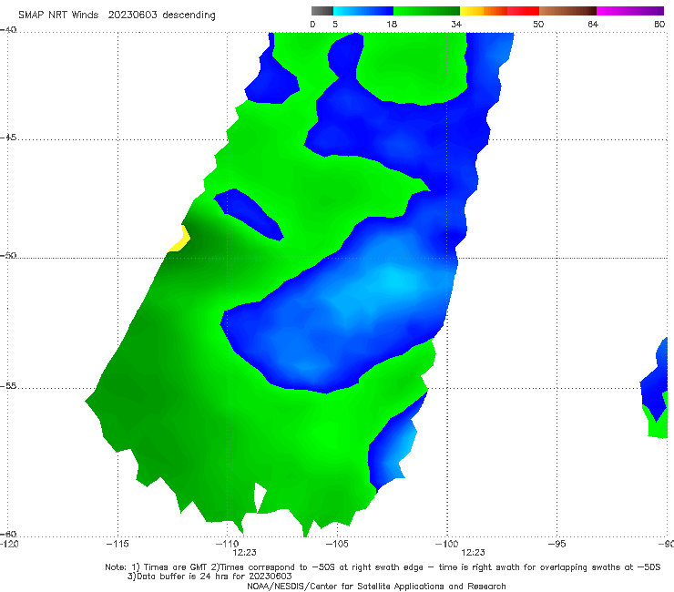Click the green segment of the color bar
This screenshot has width=674, height=592.
pyautogui.click(x=426, y=11)
